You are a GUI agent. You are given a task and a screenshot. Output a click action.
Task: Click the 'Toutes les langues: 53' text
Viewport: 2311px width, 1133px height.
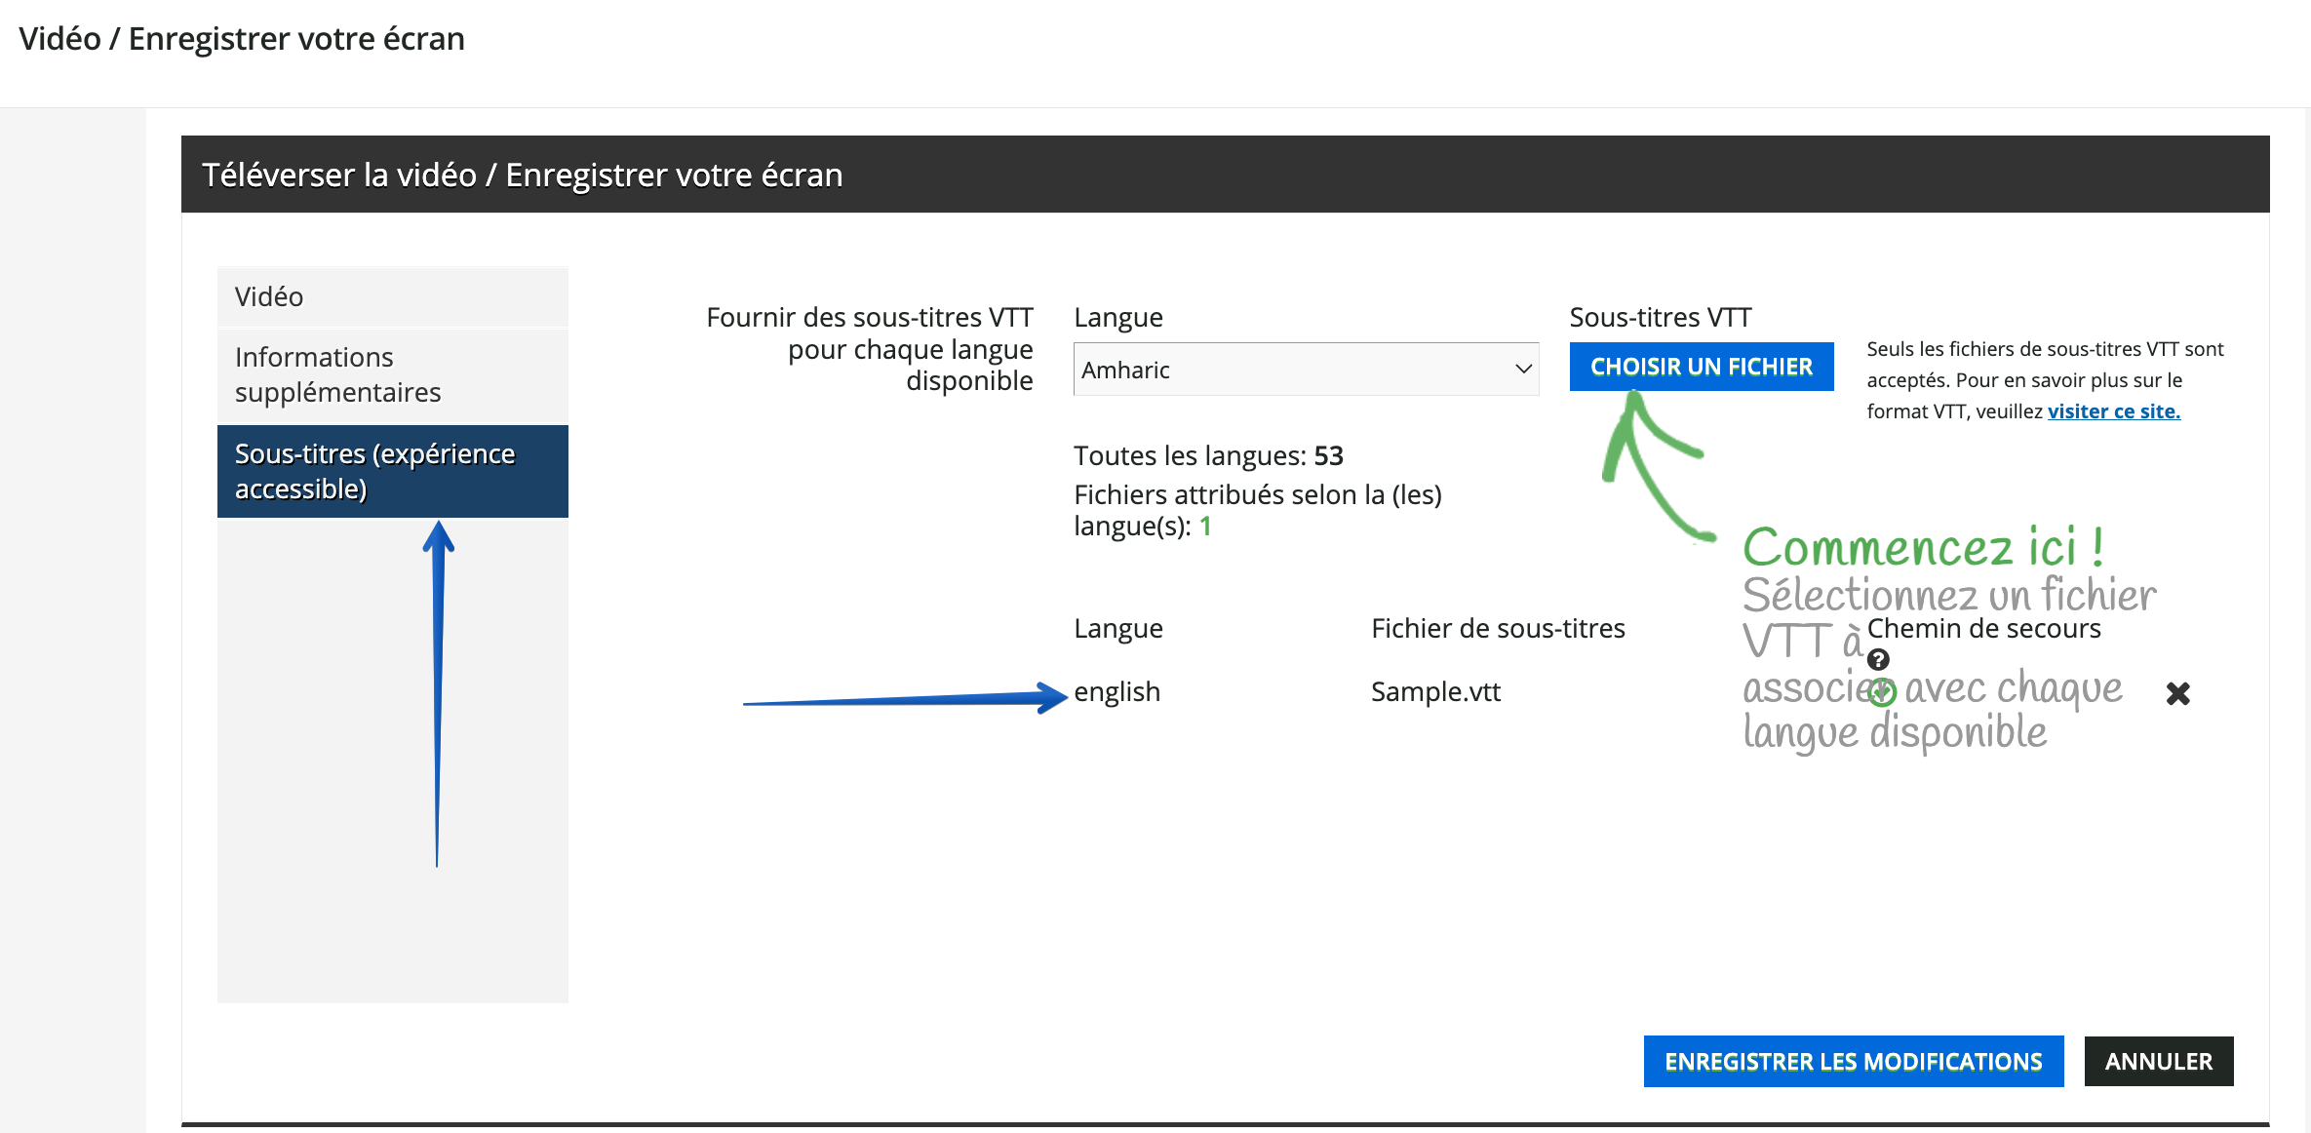[1208, 456]
